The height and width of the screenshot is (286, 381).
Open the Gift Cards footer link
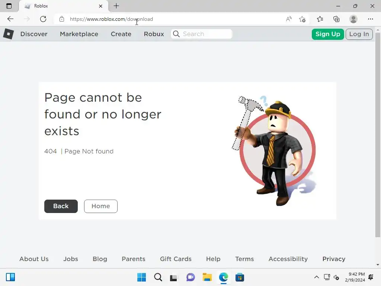point(176,259)
